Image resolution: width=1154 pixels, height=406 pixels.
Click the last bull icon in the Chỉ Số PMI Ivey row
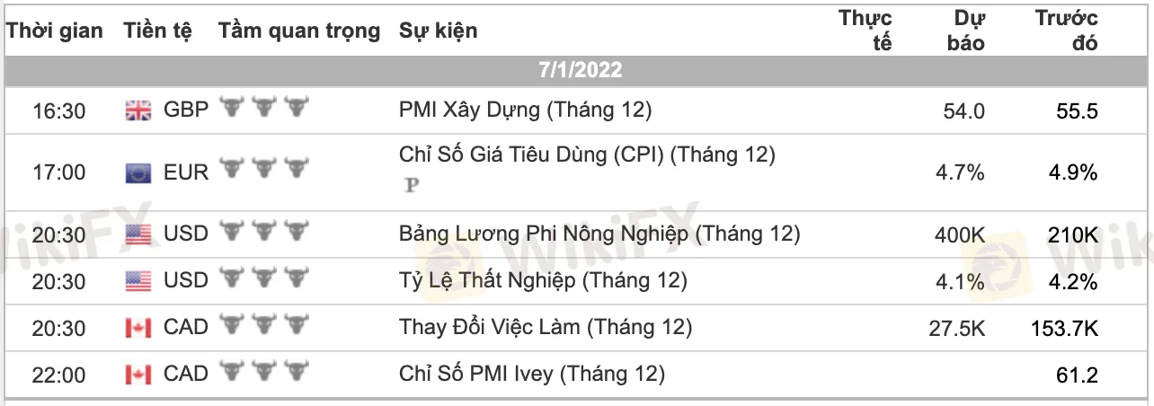click(x=296, y=372)
